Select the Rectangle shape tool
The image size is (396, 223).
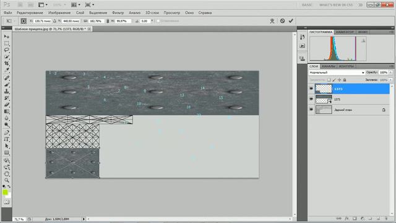tap(7, 153)
